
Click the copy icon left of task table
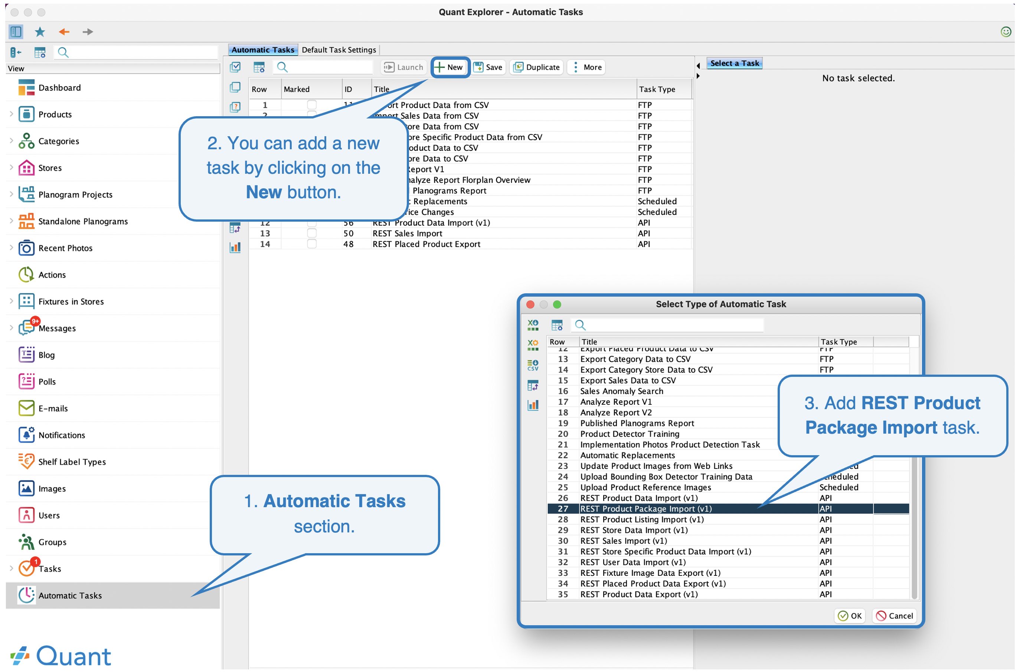[x=235, y=87]
